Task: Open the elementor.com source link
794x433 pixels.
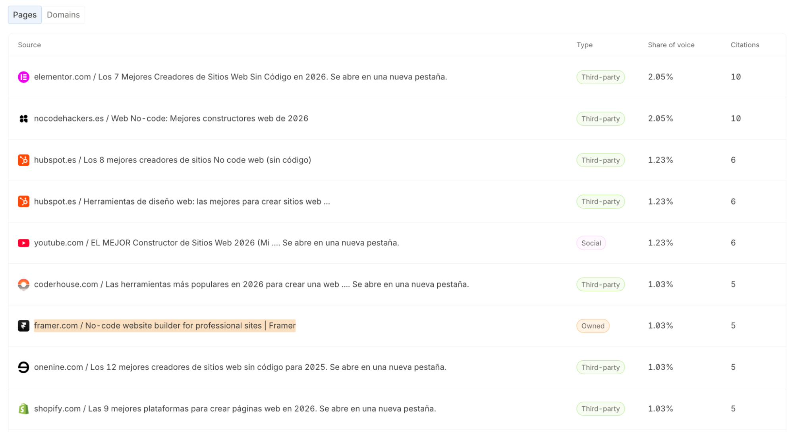Action: [x=240, y=77]
